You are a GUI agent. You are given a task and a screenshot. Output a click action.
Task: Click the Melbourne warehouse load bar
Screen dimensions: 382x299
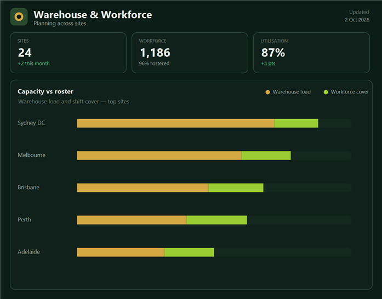click(159, 155)
